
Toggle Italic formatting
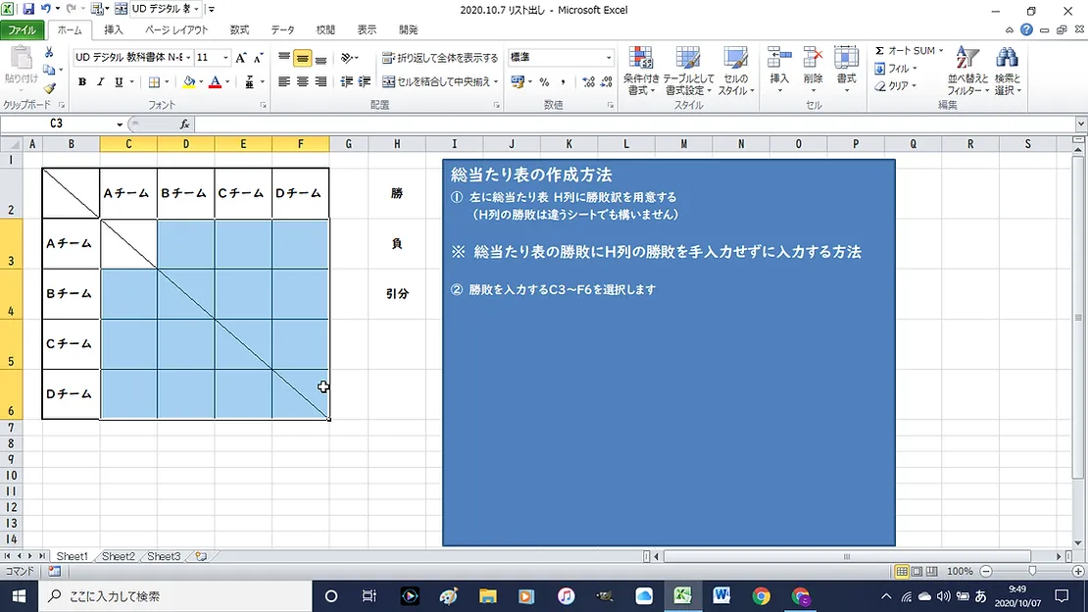tap(100, 82)
